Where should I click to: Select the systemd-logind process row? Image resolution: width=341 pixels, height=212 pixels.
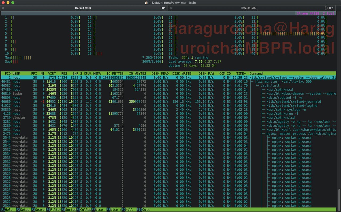pyautogui.click(x=168, y=106)
